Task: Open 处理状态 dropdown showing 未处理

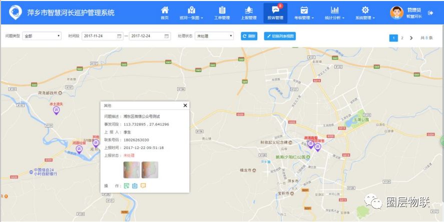Action: [x=214, y=36]
